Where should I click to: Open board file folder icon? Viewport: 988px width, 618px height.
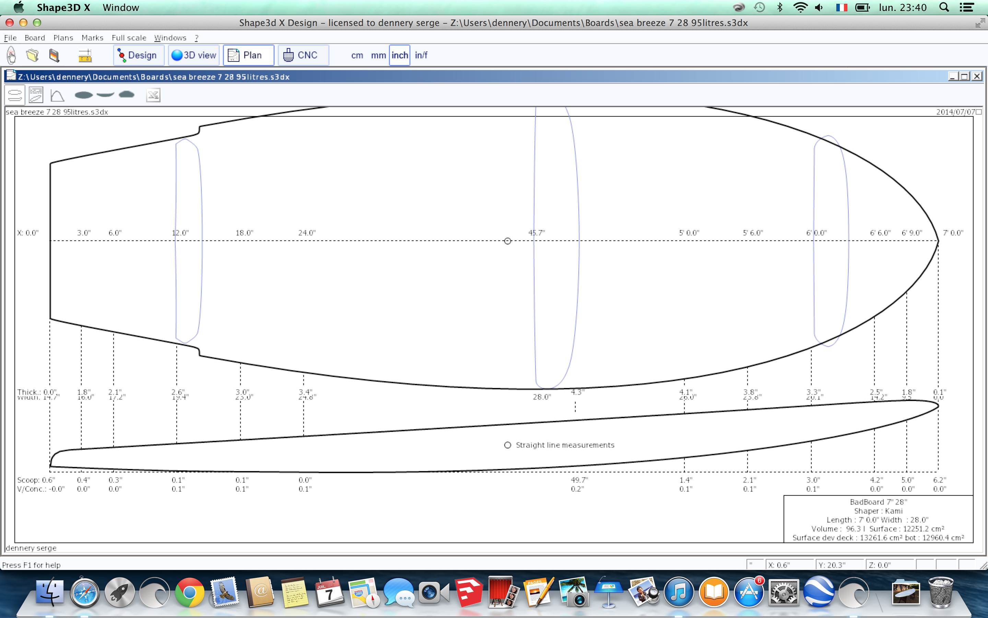[x=33, y=55]
